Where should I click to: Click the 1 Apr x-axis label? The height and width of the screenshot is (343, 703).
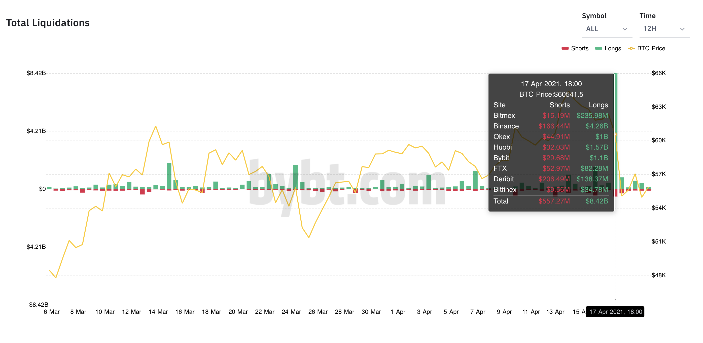(398, 312)
